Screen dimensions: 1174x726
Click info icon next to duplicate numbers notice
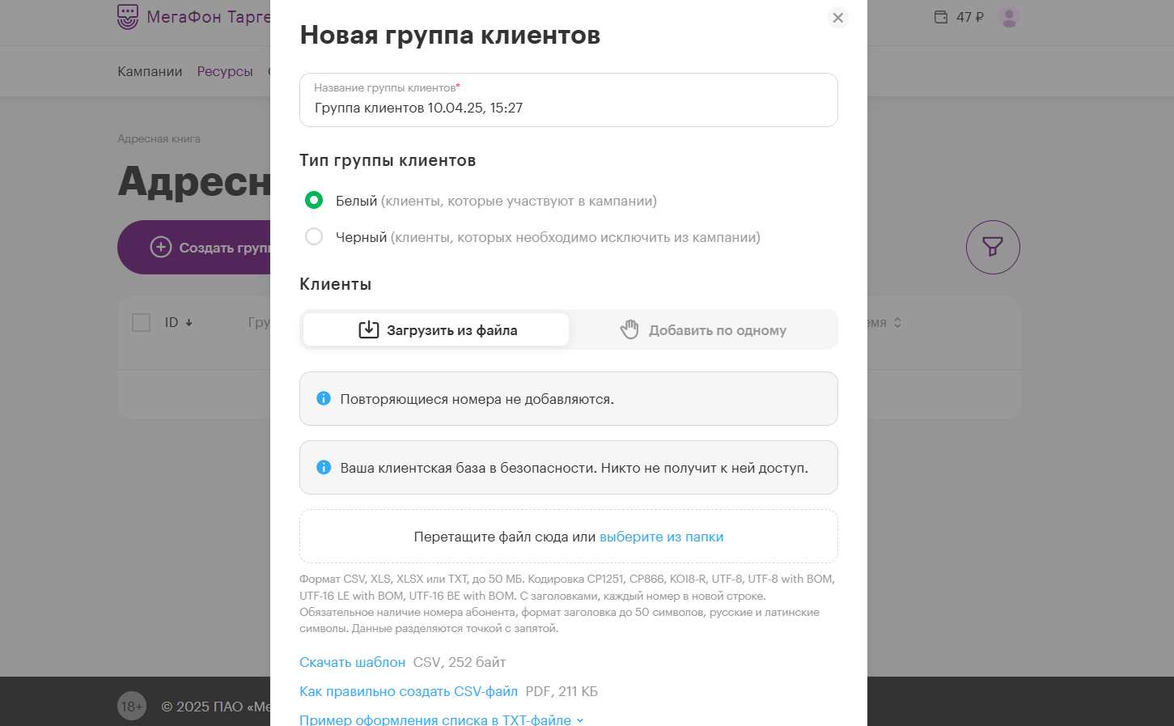coord(324,398)
